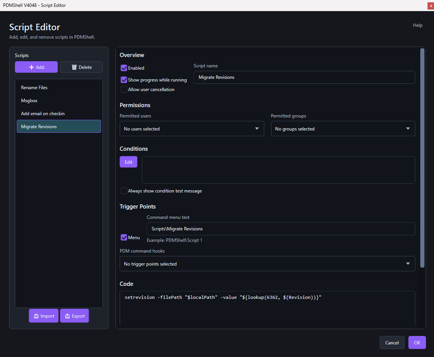
Task: Click the Import icon
Action: coord(36,316)
